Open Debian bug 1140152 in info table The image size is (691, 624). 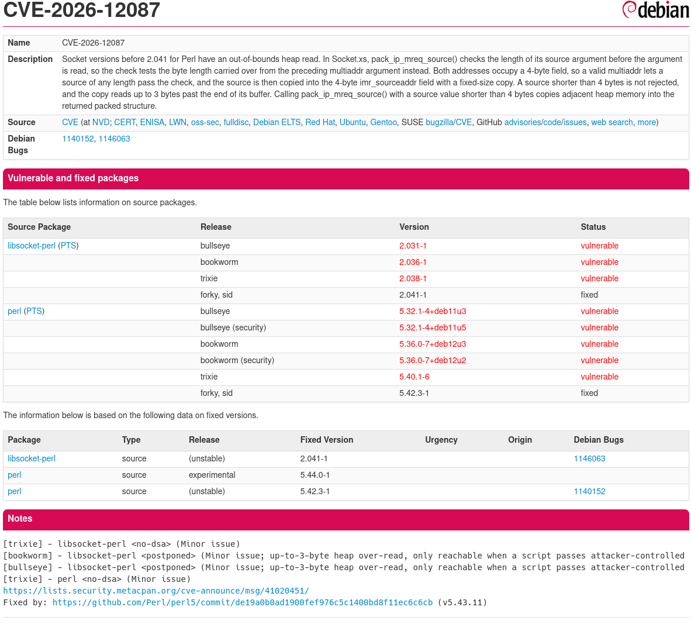click(x=78, y=139)
